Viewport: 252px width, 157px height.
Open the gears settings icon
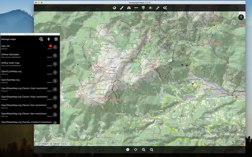165,8
